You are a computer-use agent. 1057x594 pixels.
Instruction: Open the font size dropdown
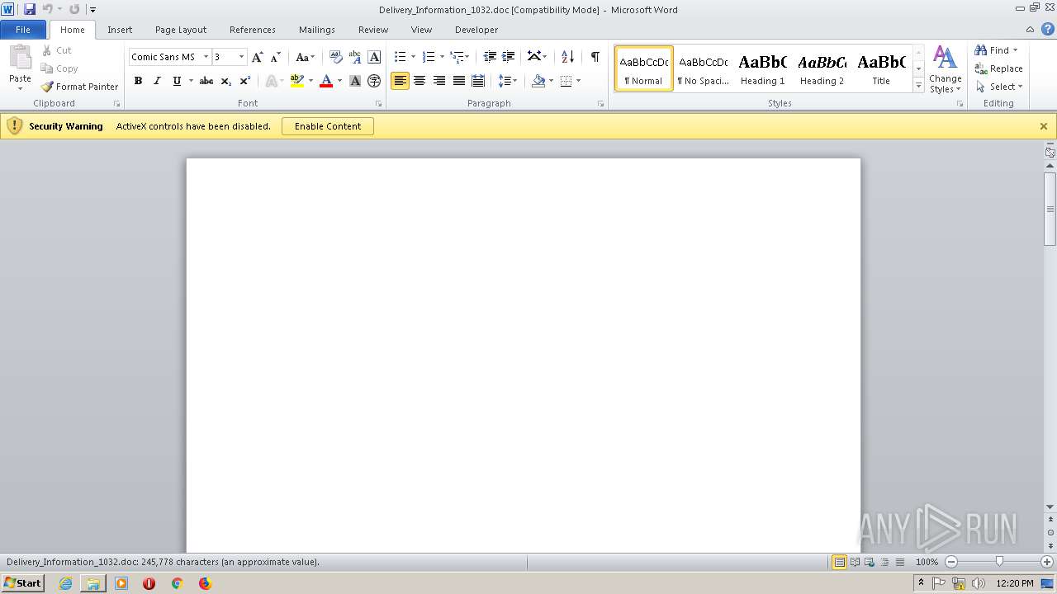click(241, 57)
